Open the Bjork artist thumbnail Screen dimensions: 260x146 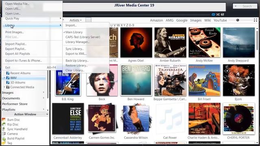239,80
